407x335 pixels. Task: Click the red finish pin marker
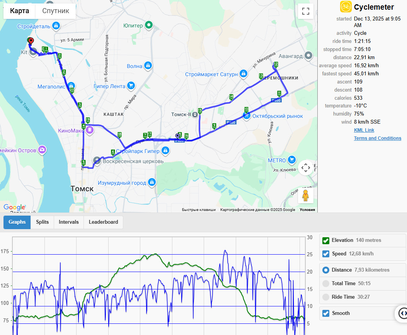tap(31, 41)
